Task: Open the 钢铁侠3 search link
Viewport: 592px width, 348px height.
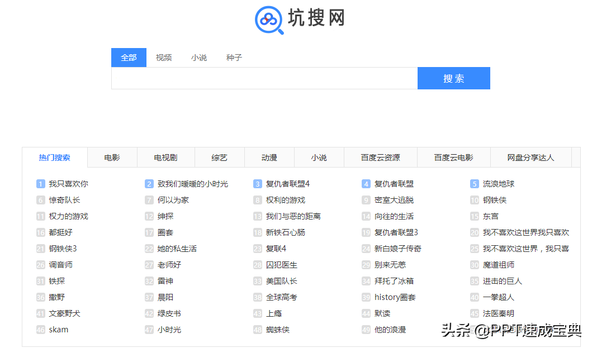Action: (63, 249)
